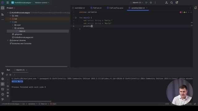Viewport: 198px width, 111px height.
Task: Expand External Libraries node
Action: [x=8, y=40]
